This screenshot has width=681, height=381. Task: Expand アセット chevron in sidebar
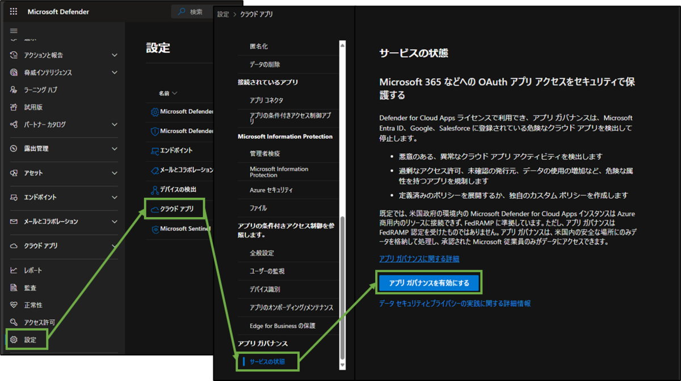tap(115, 173)
